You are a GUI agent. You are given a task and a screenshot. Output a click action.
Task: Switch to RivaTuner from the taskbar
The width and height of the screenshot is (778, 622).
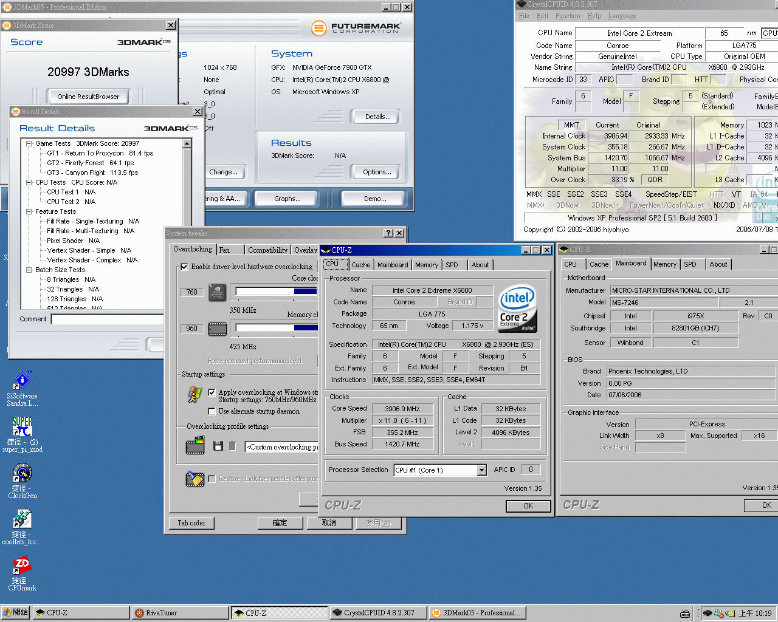click(x=181, y=613)
